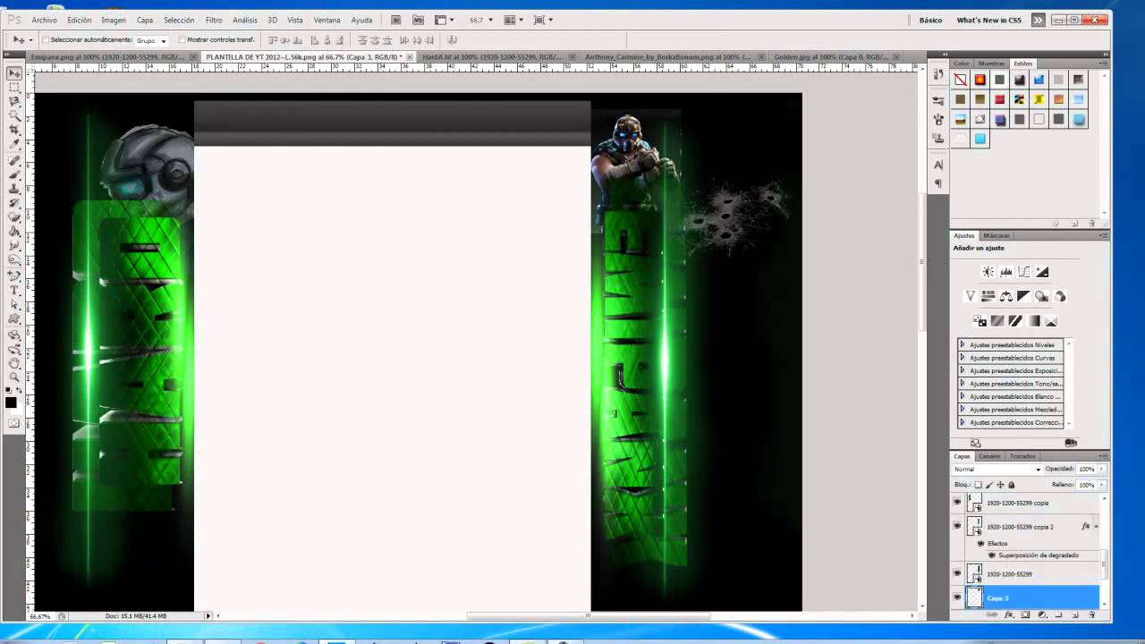Click the Básico workspace button
The height and width of the screenshot is (644, 1145).
point(930,20)
